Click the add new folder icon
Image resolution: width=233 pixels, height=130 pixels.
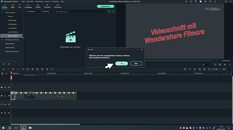pyautogui.click(x=4, y=64)
